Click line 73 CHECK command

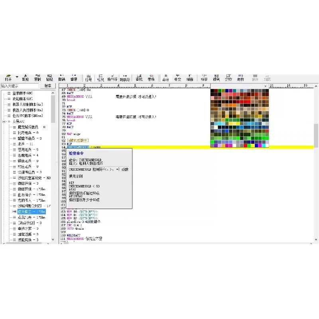[71, 110]
